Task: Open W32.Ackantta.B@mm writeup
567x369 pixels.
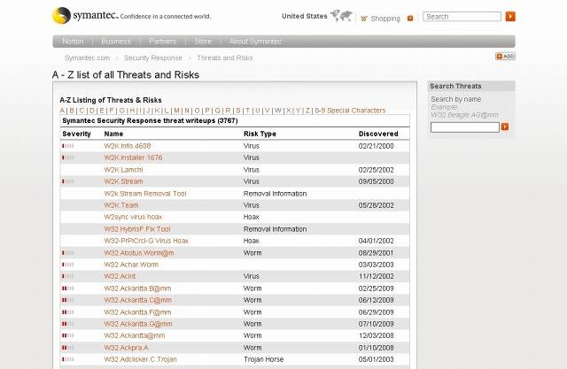Action: click(137, 288)
